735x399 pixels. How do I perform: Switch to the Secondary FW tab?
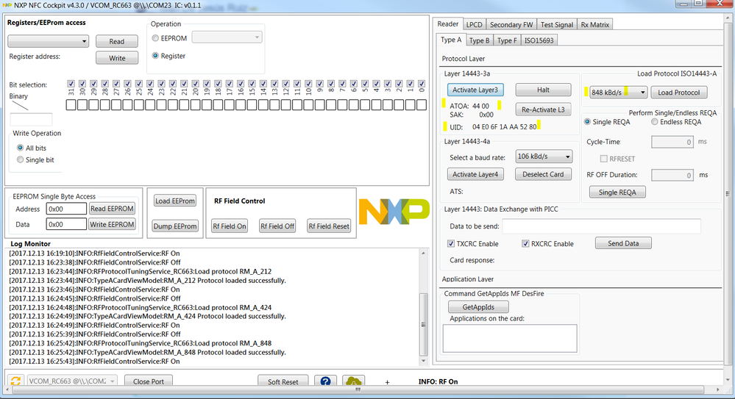pos(511,25)
